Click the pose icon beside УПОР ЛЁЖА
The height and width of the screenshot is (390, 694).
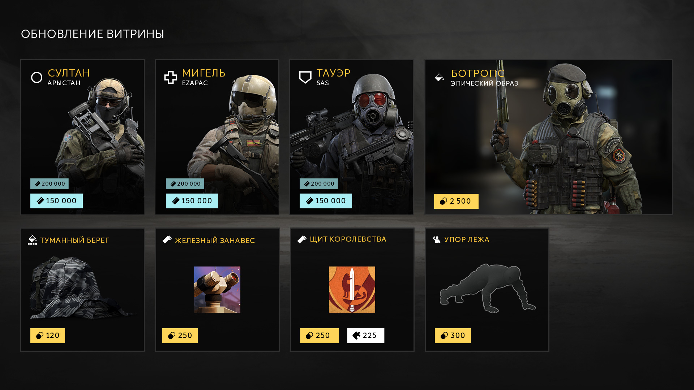pos(437,239)
